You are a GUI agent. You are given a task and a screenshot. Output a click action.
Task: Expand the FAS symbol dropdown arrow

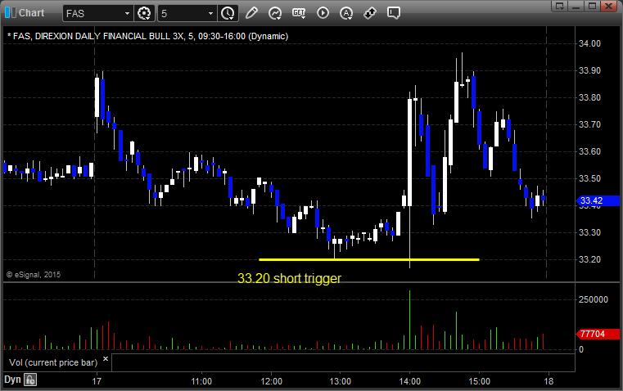tap(127, 13)
